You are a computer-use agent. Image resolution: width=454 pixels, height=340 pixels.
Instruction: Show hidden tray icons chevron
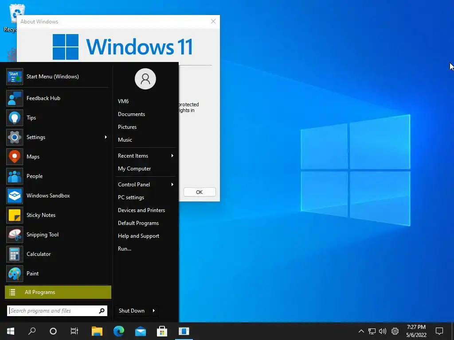coord(361,331)
